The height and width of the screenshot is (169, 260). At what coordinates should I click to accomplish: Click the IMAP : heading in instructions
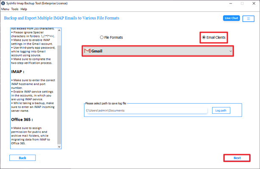[18, 72]
